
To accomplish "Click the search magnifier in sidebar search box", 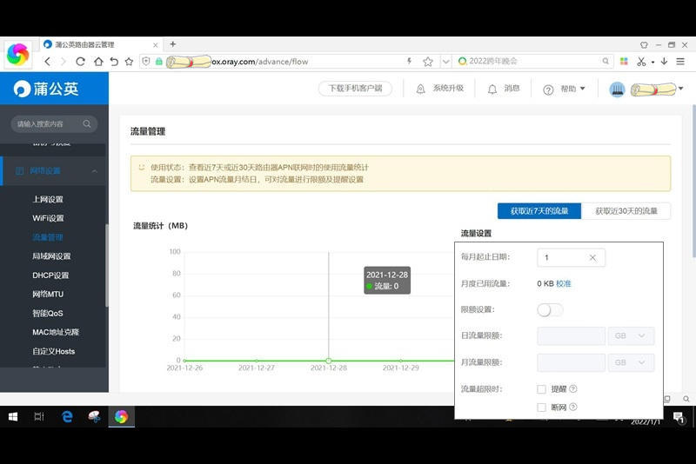I will (87, 124).
